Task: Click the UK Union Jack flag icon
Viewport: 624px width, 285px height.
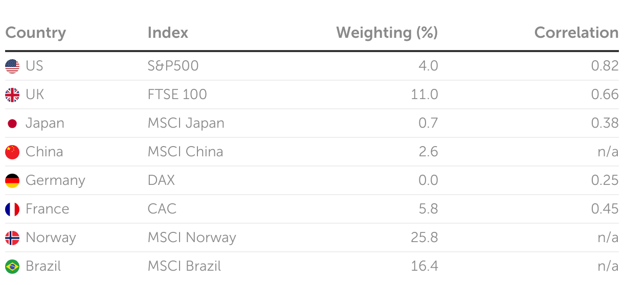Action: (12, 94)
